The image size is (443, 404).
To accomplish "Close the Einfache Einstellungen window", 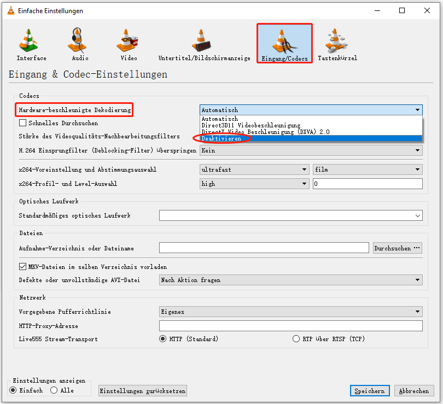I will pyautogui.click(x=427, y=11).
